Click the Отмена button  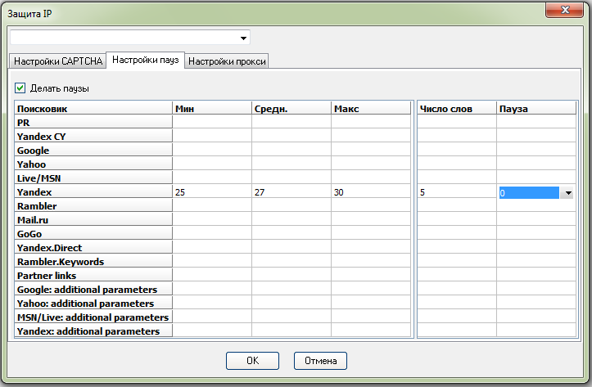pos(320,361)
